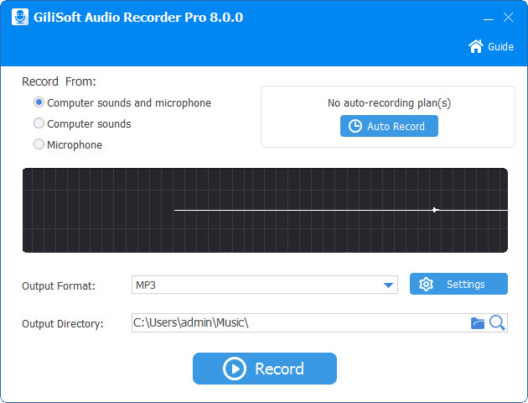The height and width of the screenshot is (403, 528).
Task: Close the GiliSoft Audio Recorder window
Action: [508, 17]
